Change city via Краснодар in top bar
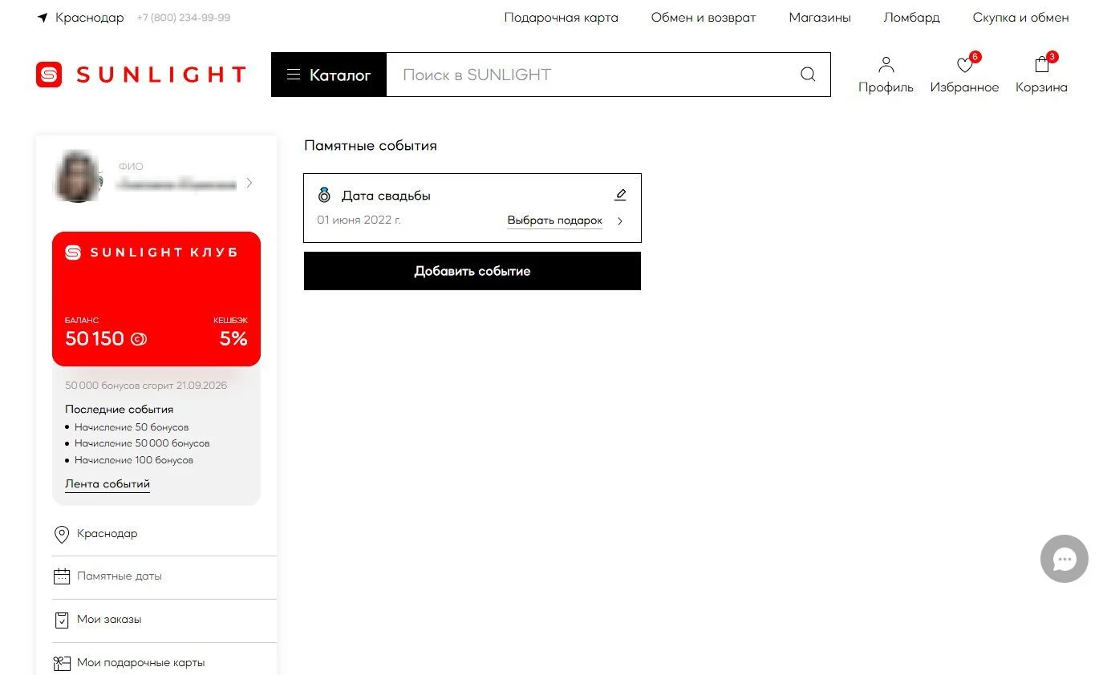The image size is (1103, 675). (90, 18)
